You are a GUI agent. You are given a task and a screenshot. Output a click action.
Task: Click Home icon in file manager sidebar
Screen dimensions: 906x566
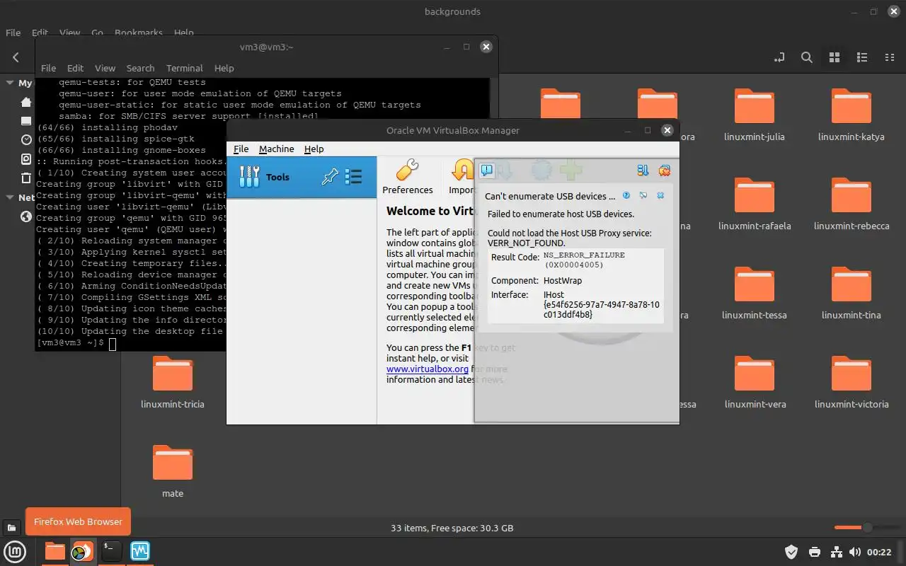point(26,102)
